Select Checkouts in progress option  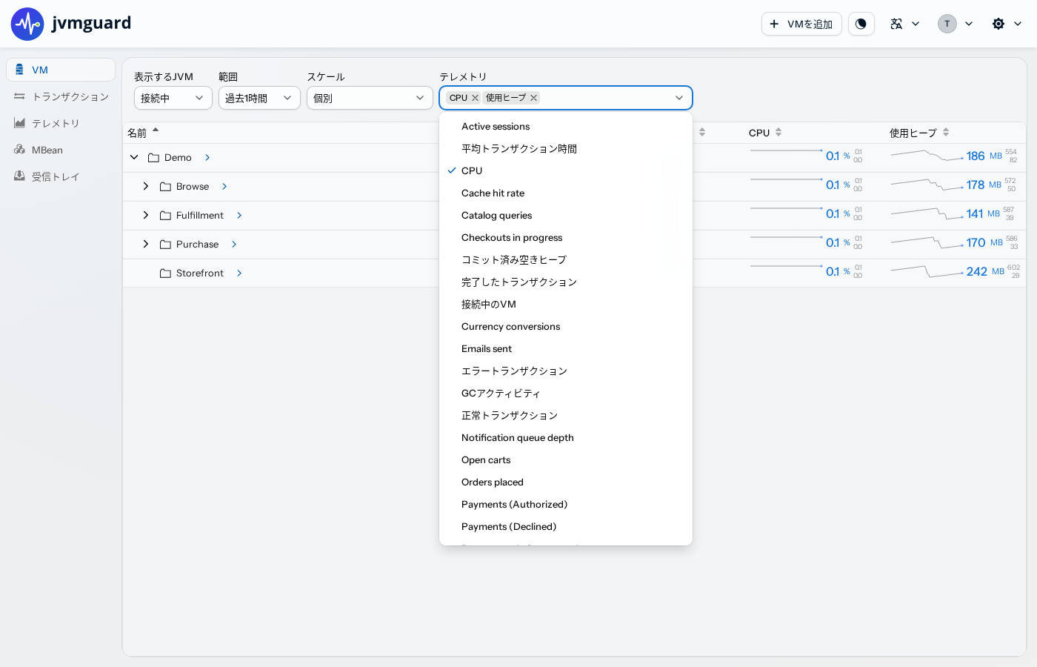[566, 238]
